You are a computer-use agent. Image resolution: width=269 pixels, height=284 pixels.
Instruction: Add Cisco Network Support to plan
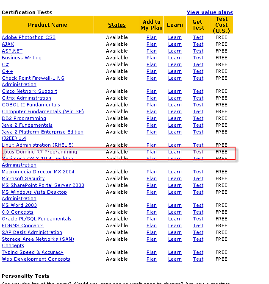point(152,91)
